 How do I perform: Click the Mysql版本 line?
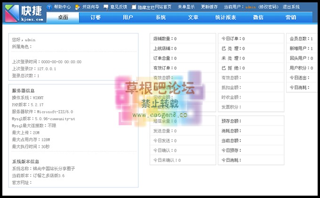[x=43, y=119]
